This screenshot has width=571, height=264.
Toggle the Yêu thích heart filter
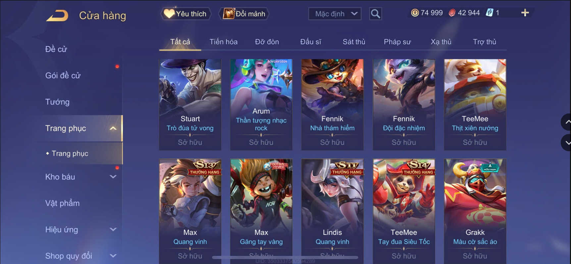[x=186, y=14]
